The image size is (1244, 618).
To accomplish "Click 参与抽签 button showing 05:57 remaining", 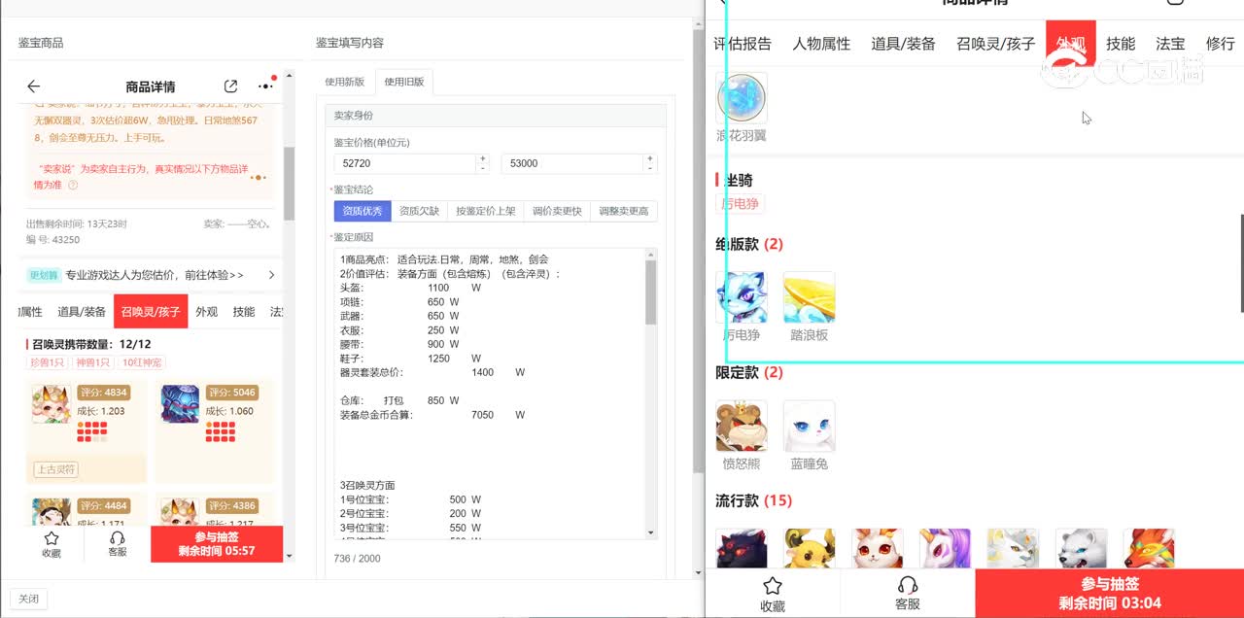I will click(x=217, y=544).
